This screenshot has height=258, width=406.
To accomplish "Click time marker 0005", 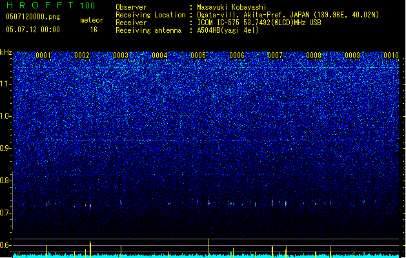I will click(x=198, y=55).
